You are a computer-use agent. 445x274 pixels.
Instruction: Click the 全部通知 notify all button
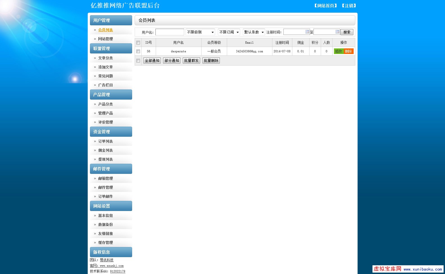coord(152,60)
